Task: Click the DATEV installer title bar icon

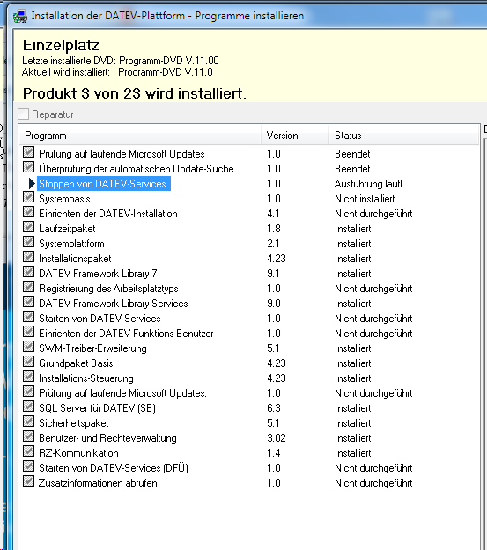Action: 19,16
